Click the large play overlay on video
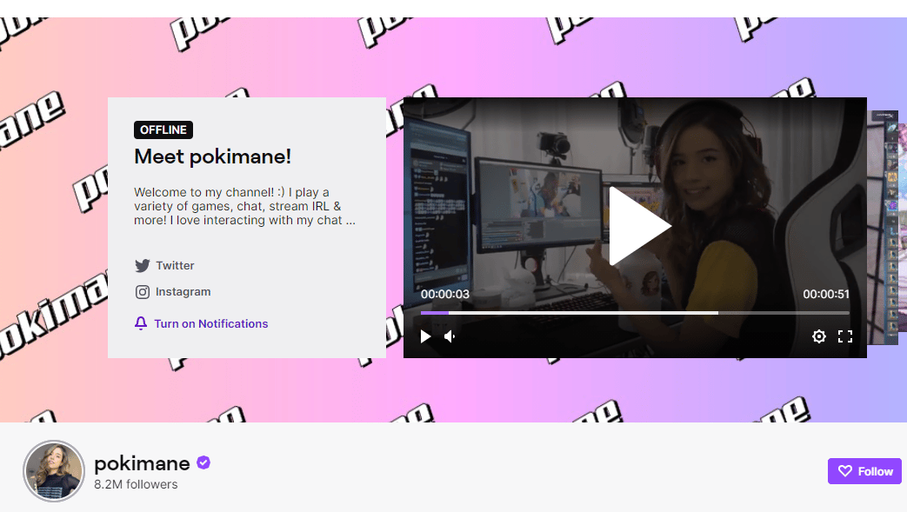The image size is (907, 512). (x=638, y=226)
